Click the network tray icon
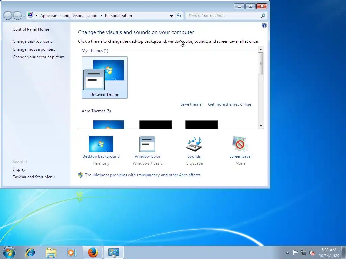The height and width of the screenshot is (259, 346). (304, 253)
